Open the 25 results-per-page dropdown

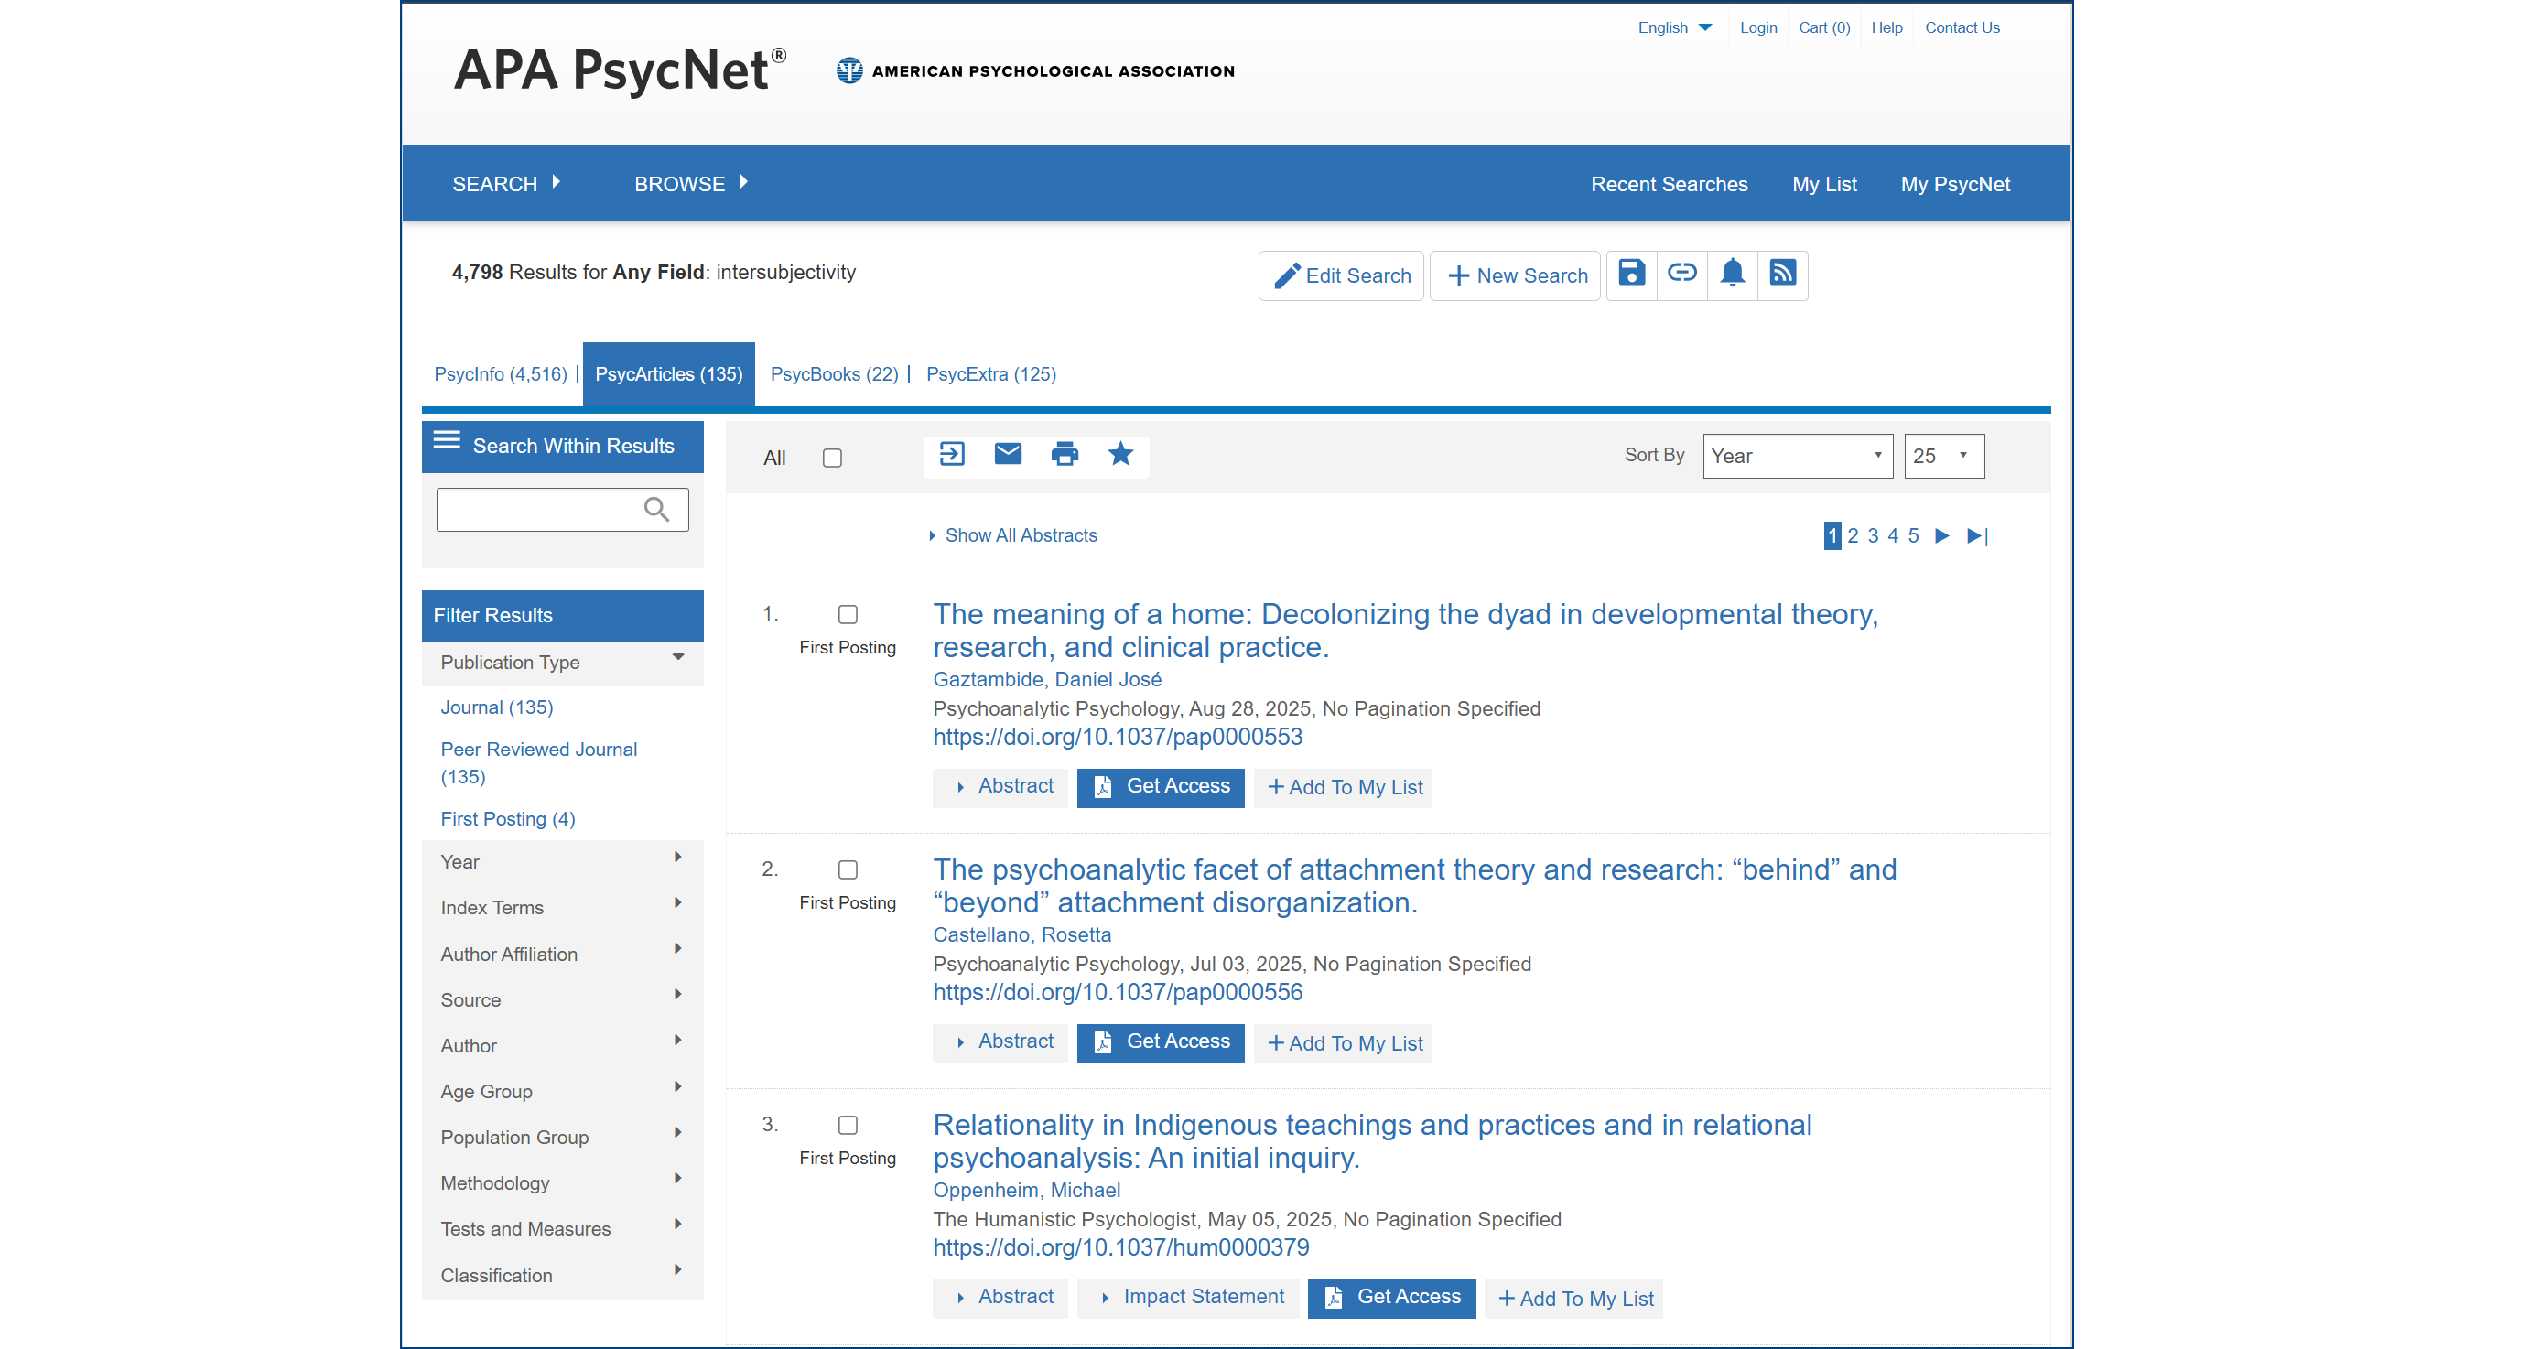[1944, 456]
